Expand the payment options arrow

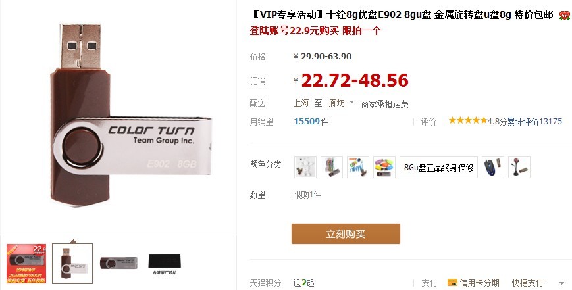click(561, 283)
